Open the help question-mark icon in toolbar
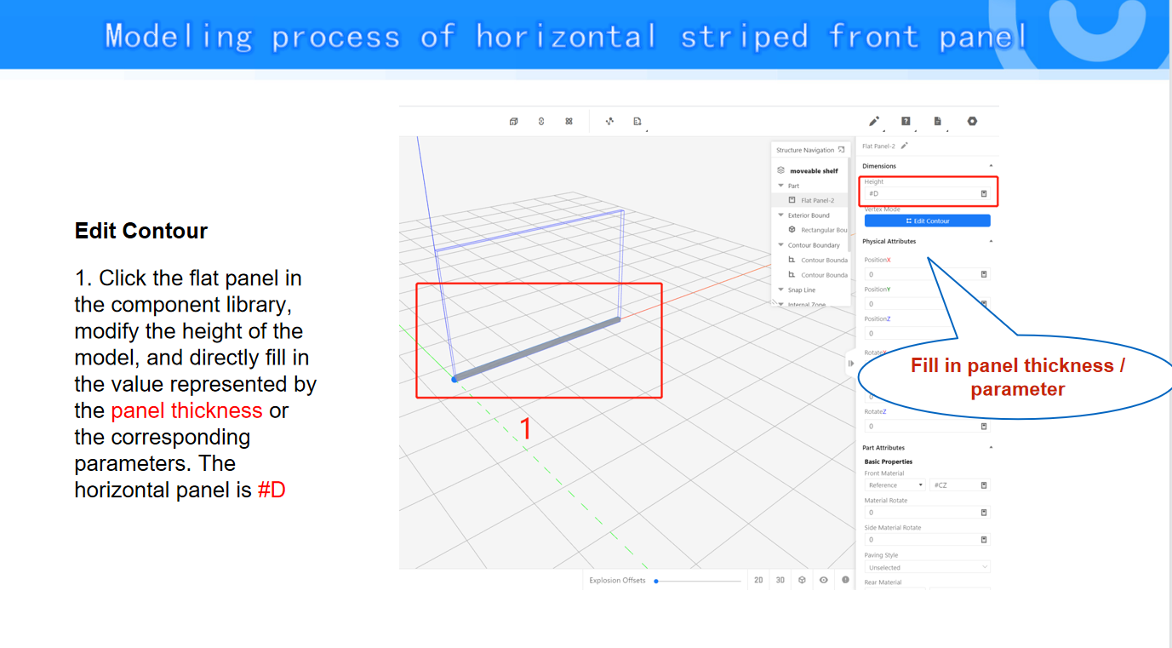 (x=906, y=122)
